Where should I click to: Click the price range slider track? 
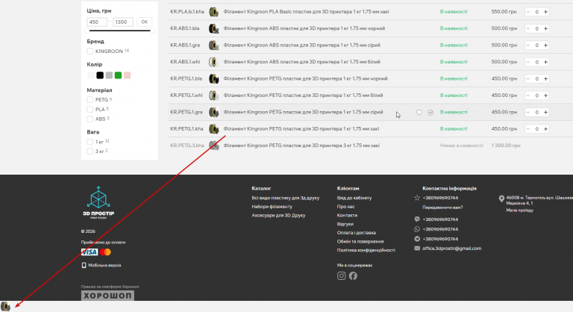[x=120, y=31]
